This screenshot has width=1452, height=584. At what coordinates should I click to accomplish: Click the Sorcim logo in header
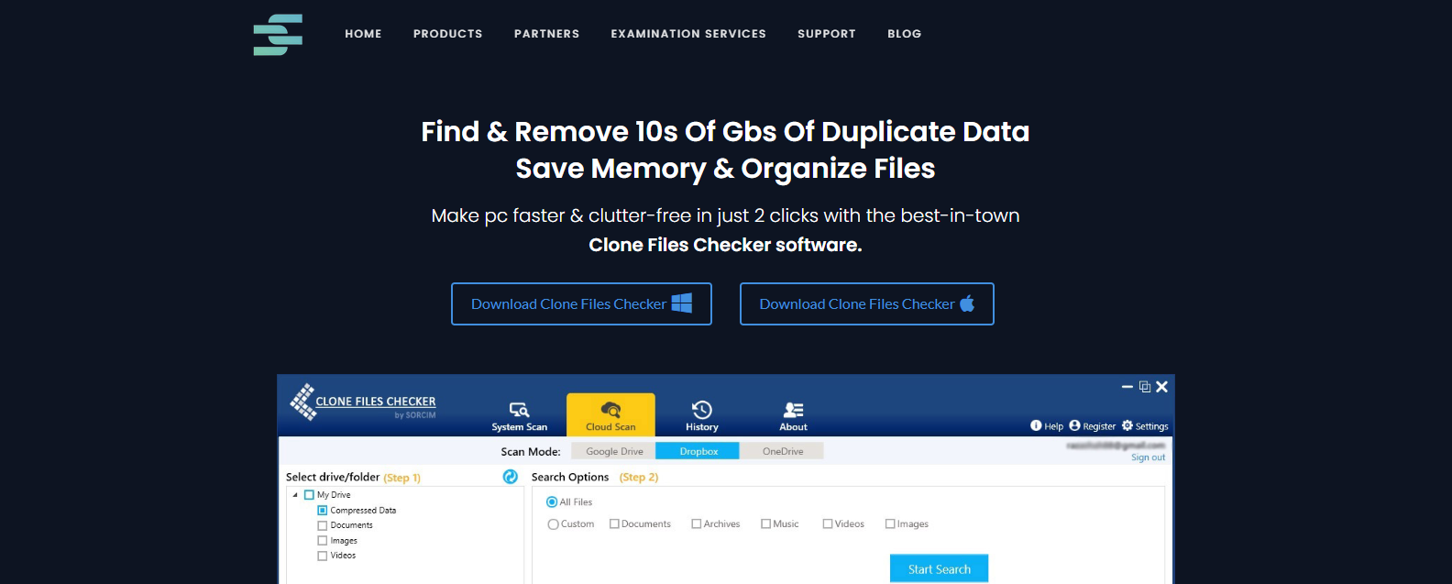click(278, 35)
